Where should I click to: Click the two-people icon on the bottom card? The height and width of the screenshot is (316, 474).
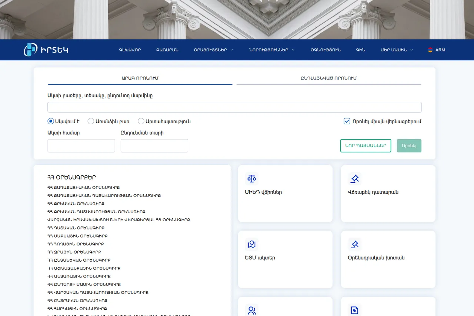[252, 310]
